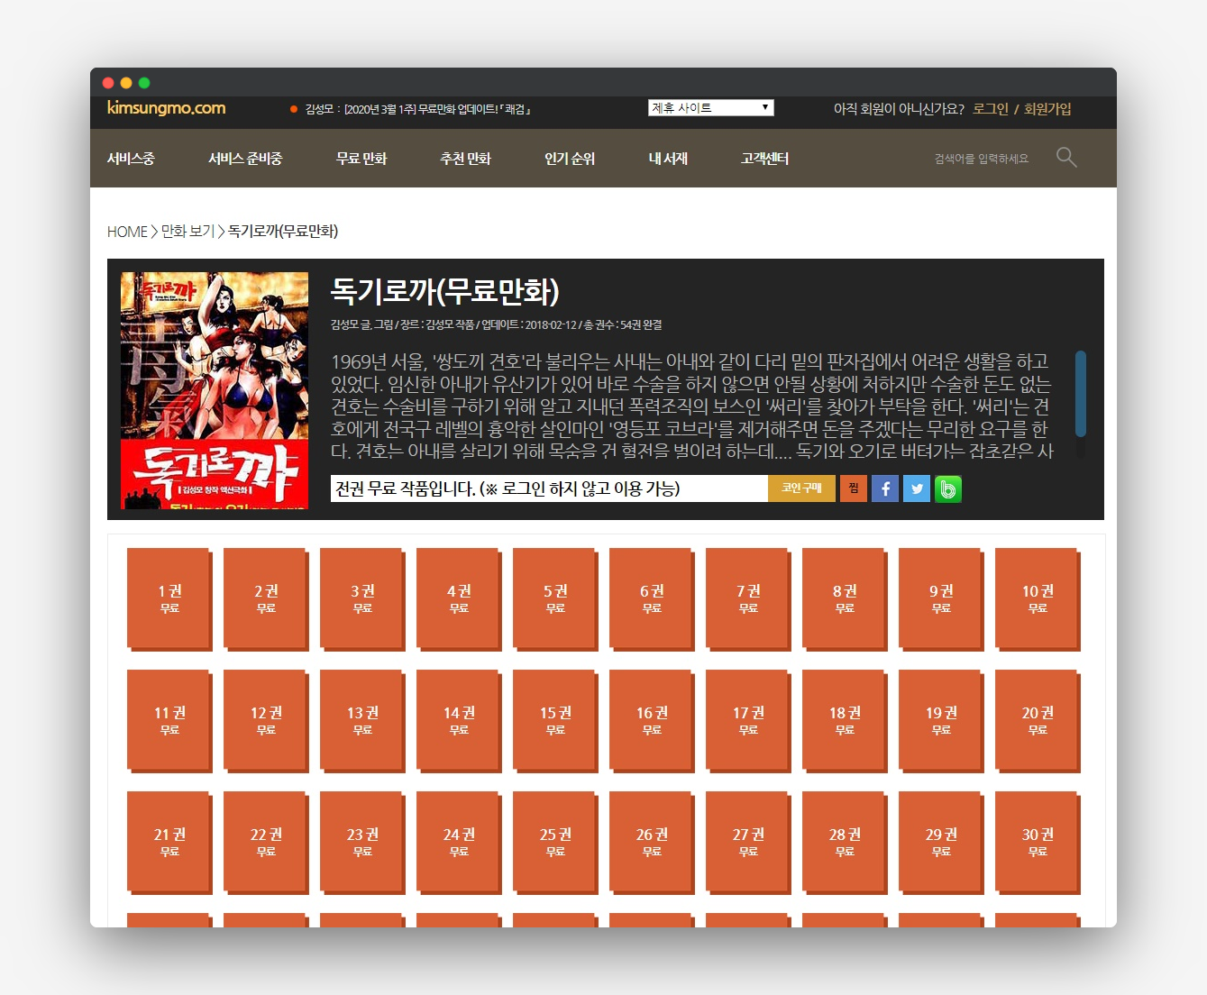Open volume 27 권 tile

(x=748, y=842)
